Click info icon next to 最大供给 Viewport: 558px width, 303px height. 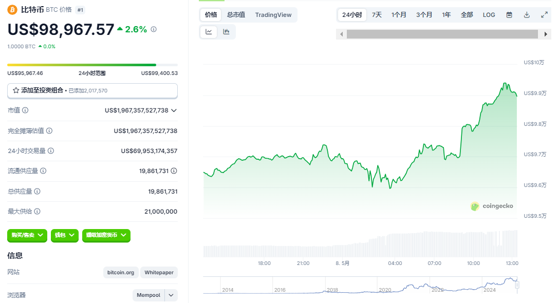coord(36,211)
